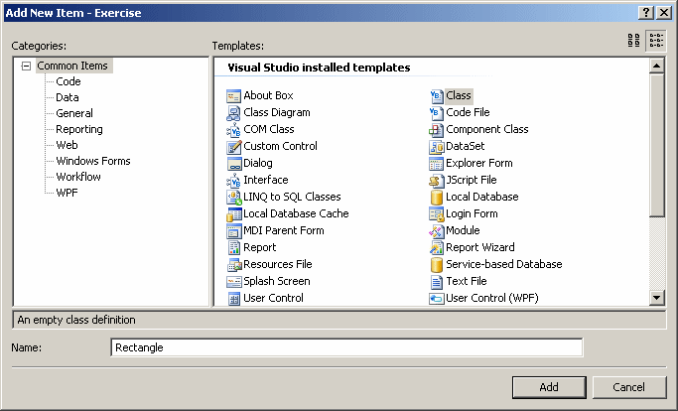
Task: Click the Splash Screen label text
Action: (277, 281)
